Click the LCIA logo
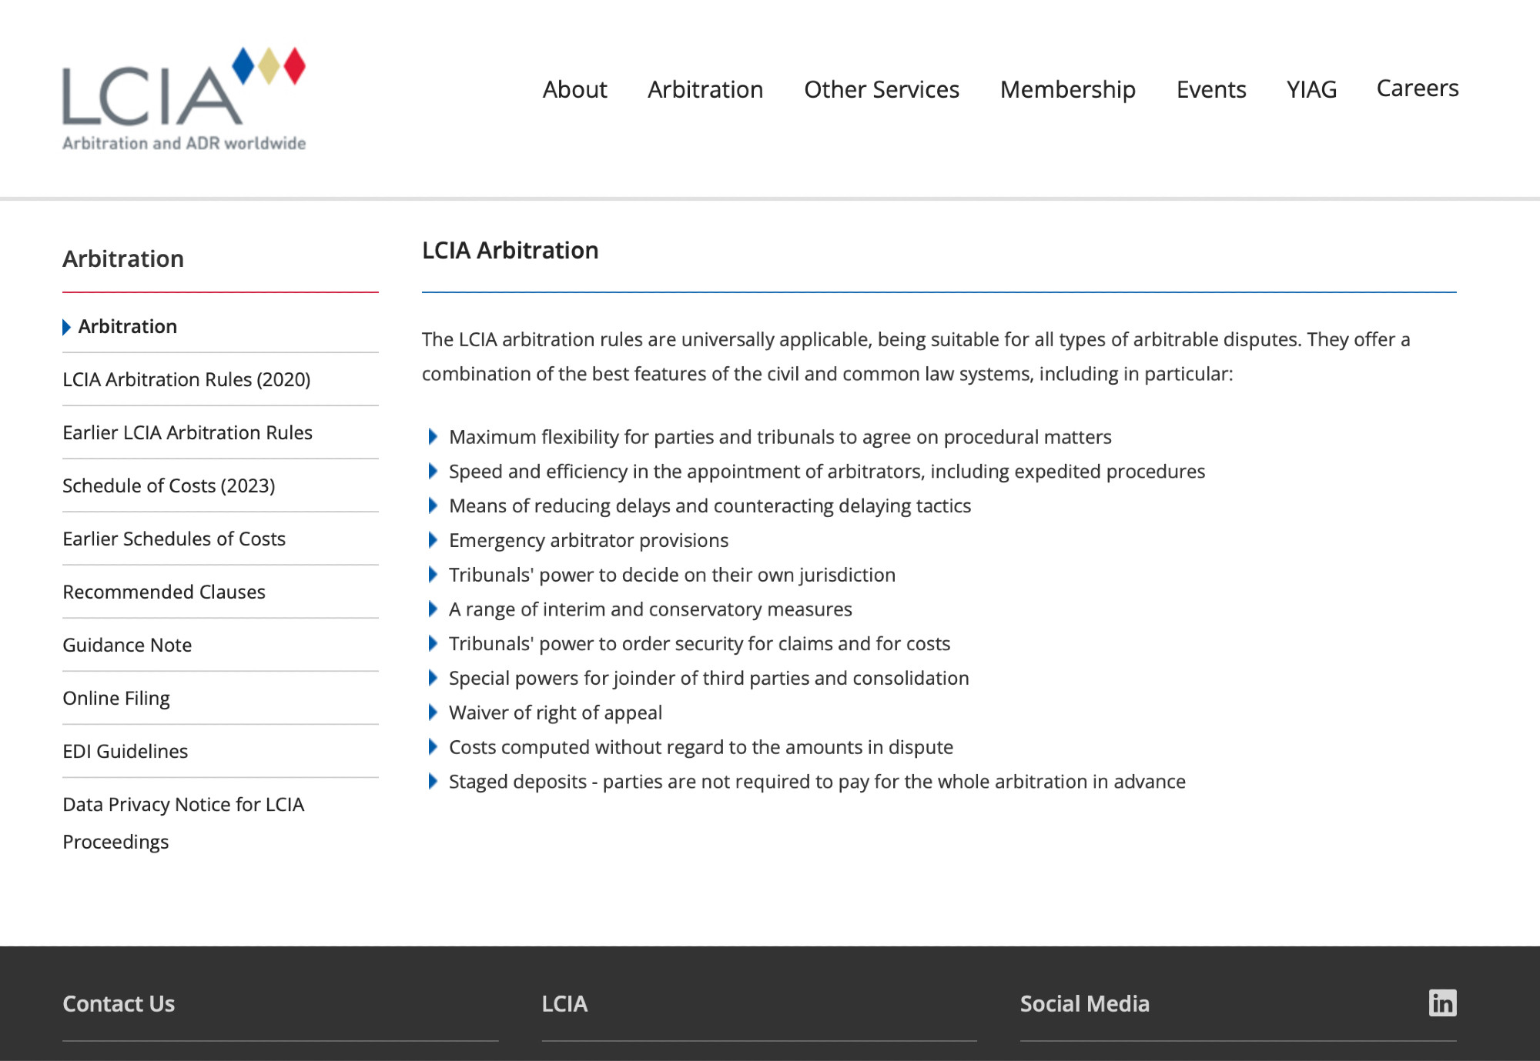Screen dimensions: 1540x1061 point(184,98)
